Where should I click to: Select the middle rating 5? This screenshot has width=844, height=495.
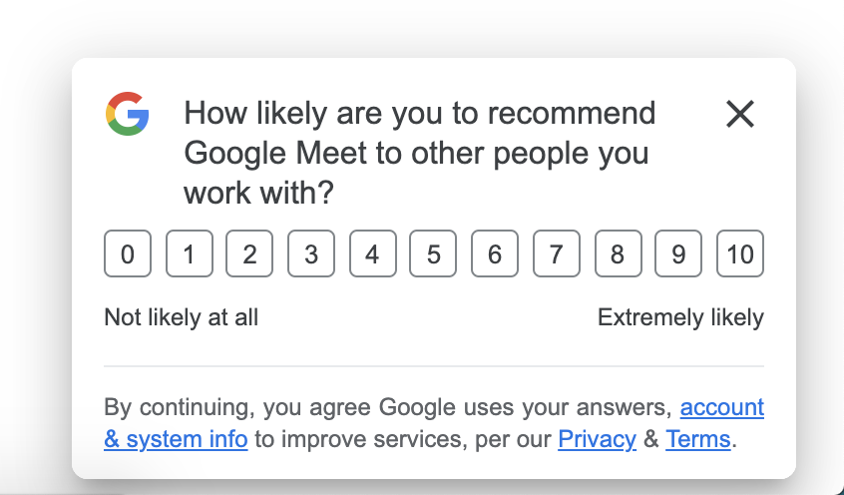click(x=433, y=253)
